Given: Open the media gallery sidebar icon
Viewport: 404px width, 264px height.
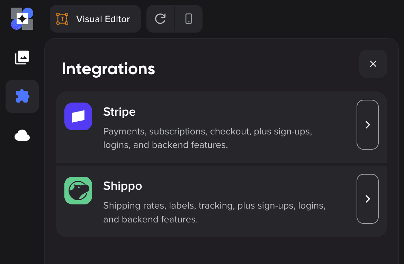Looking at the screenshot, I should tap(22, 58).
